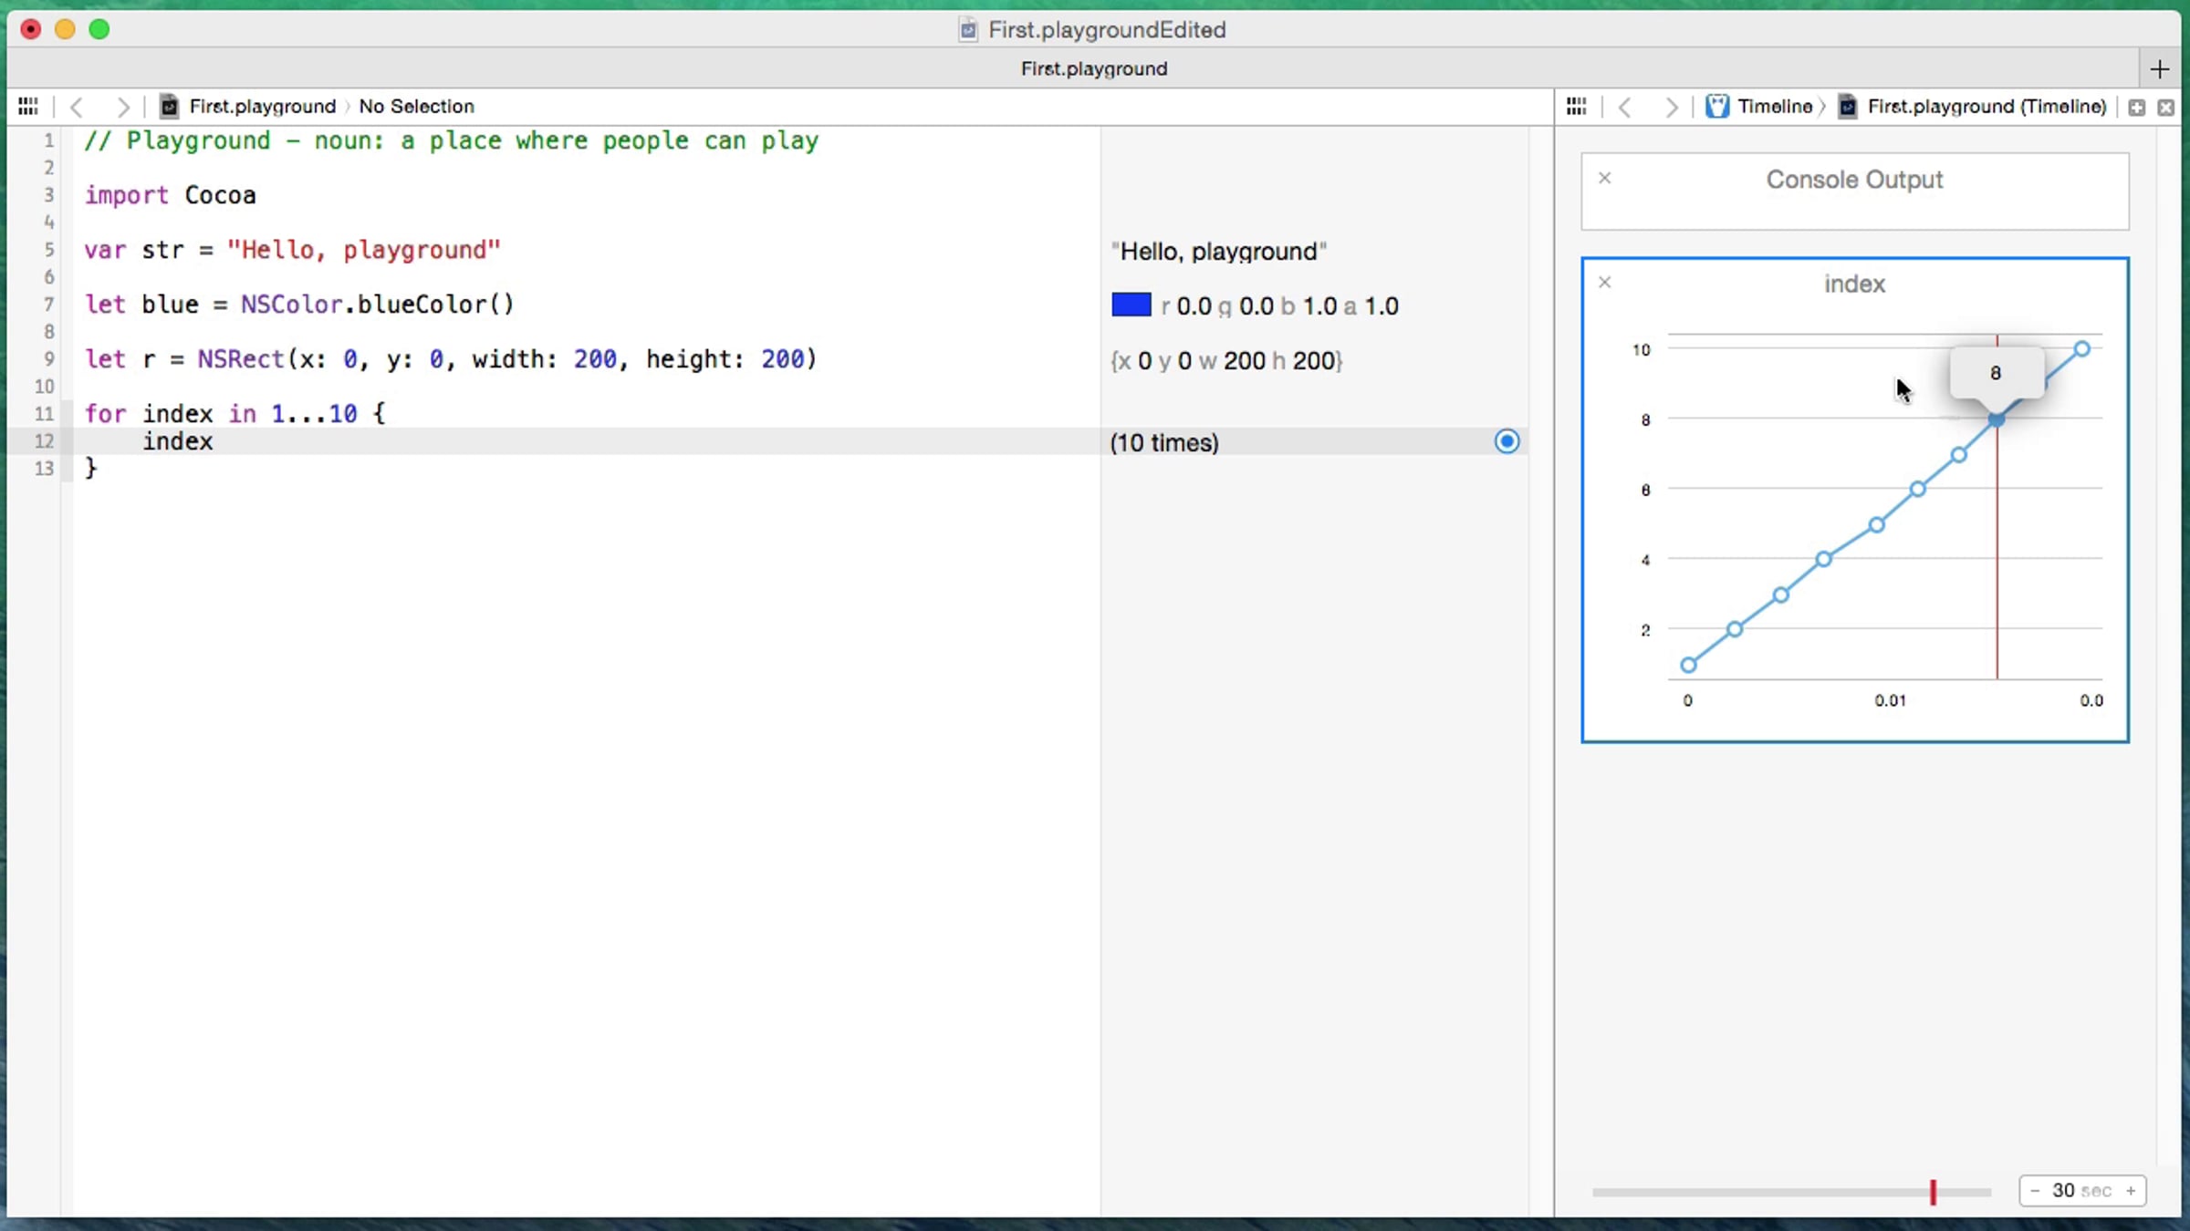
Task: Add a new tab with plus button
Action: click(x=2159, y=69)
